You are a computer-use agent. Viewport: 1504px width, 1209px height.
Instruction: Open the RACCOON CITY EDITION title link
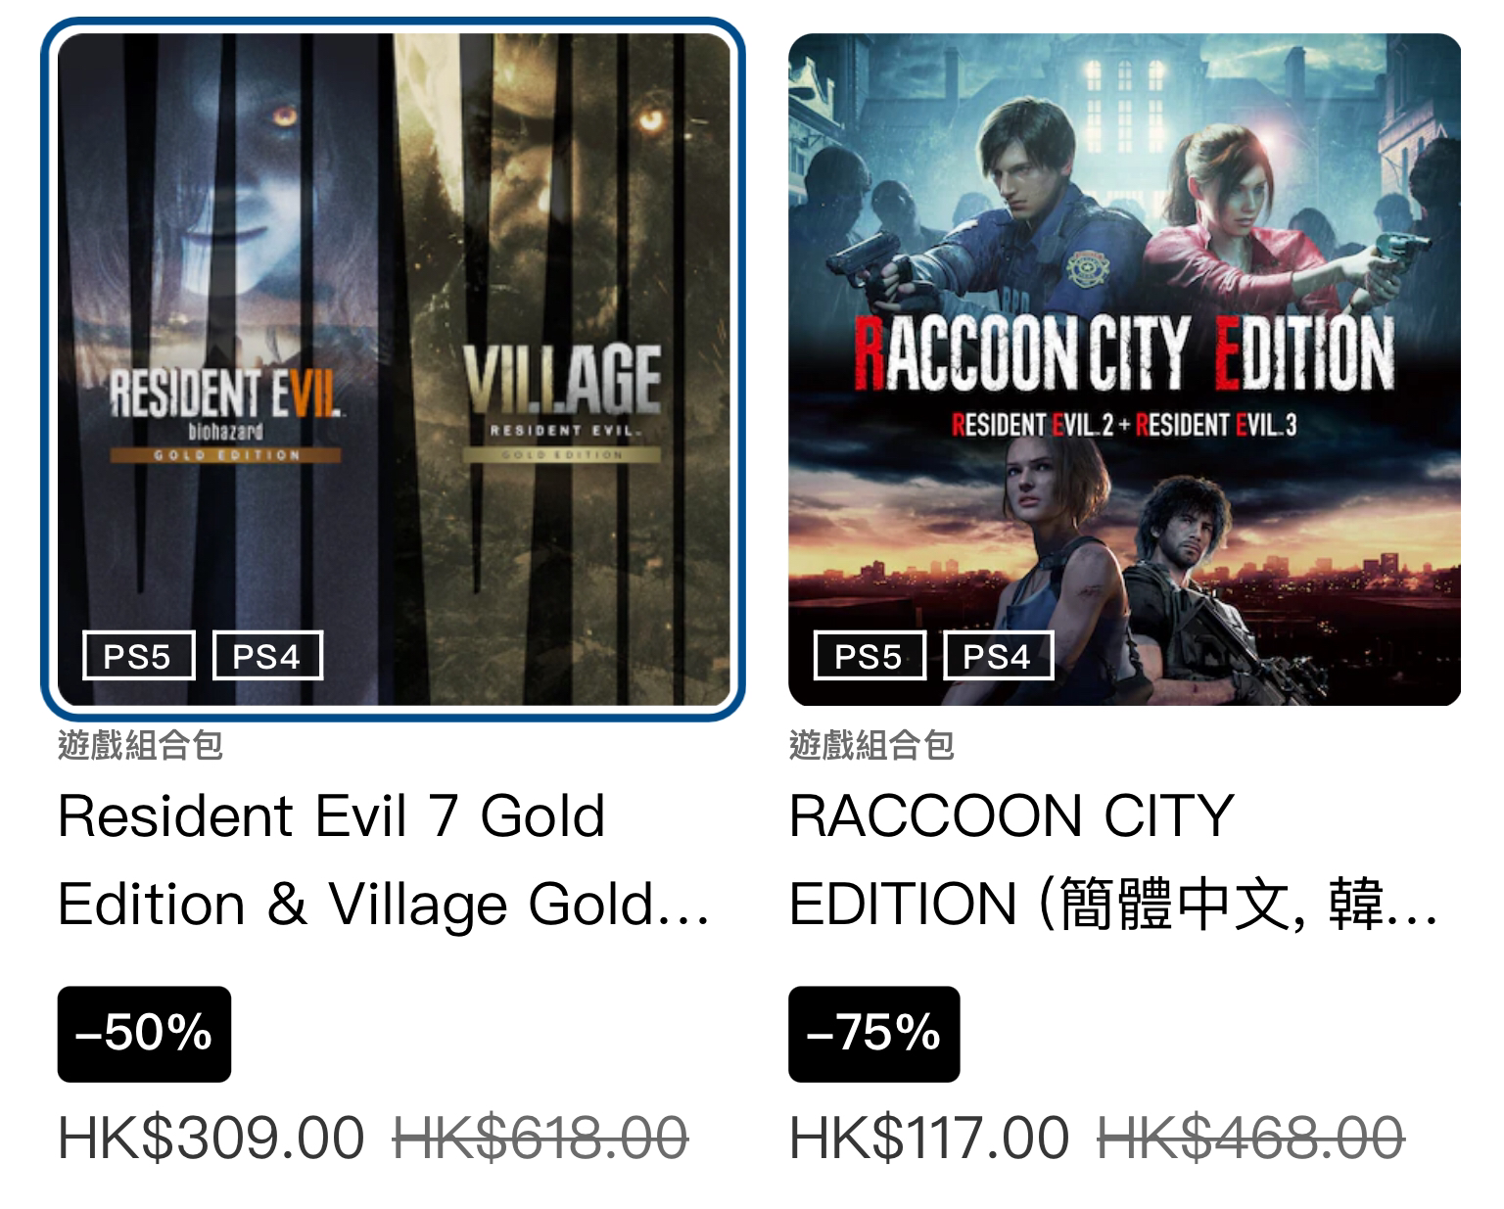(x=1113, y=860)
